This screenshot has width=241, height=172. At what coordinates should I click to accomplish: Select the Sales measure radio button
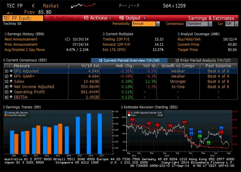(11, 81)
